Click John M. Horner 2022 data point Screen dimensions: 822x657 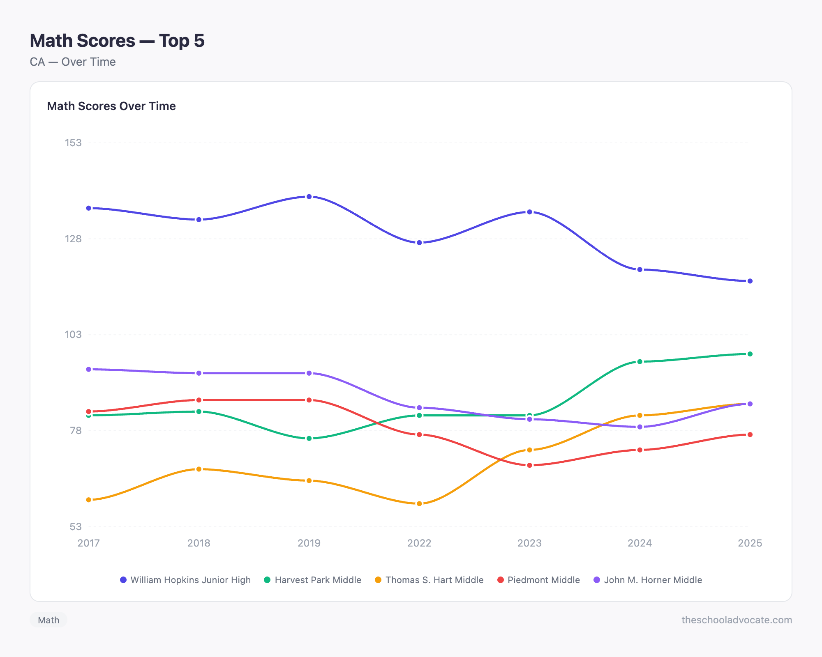pyautogui.click(x=419, y=408)
